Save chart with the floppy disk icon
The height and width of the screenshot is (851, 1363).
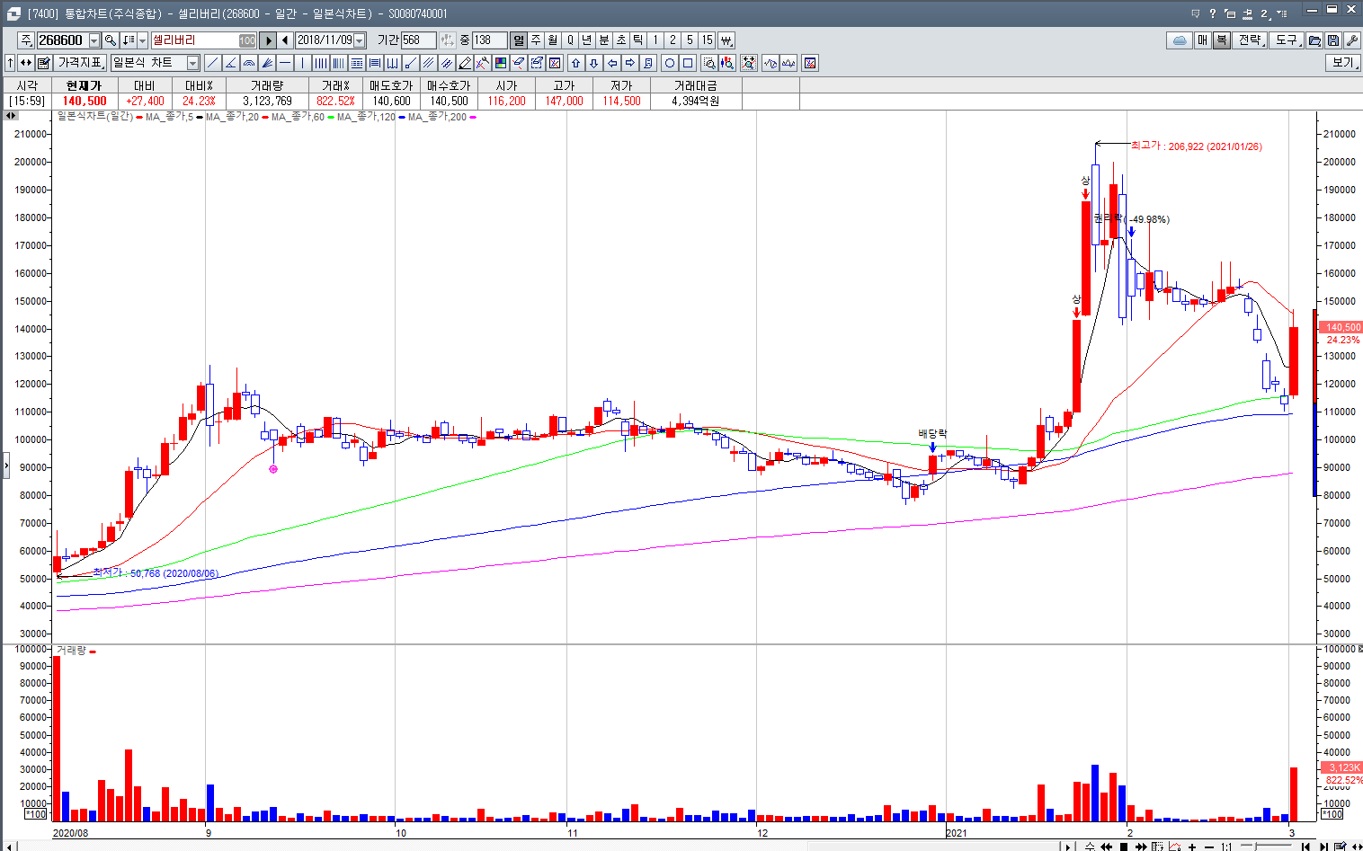pyautogui.click(x=1333, y=40)
